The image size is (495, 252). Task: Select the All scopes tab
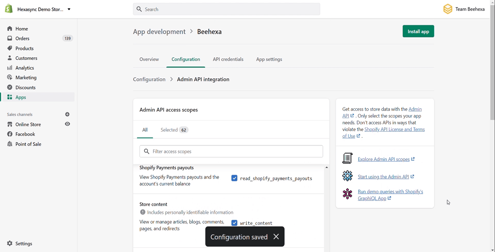(x=145, y=130)
